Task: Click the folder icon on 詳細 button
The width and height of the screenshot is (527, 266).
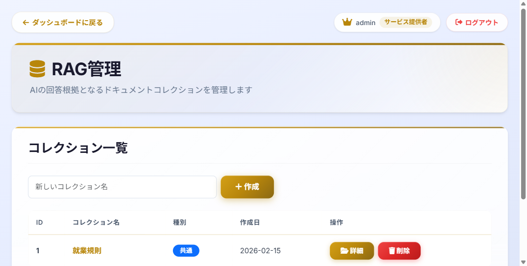Action: [x=344, y=251]
